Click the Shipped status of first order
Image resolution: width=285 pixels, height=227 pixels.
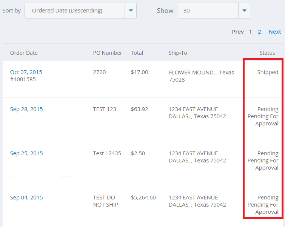268,72
